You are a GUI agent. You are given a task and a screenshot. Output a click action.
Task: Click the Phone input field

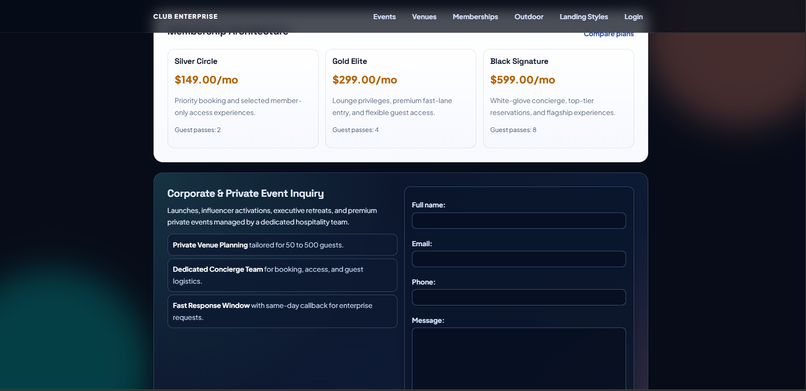click(x=519, y=297)
